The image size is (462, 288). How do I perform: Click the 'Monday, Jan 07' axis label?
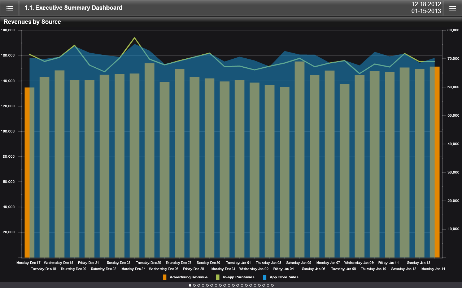(x=328, y=263)
